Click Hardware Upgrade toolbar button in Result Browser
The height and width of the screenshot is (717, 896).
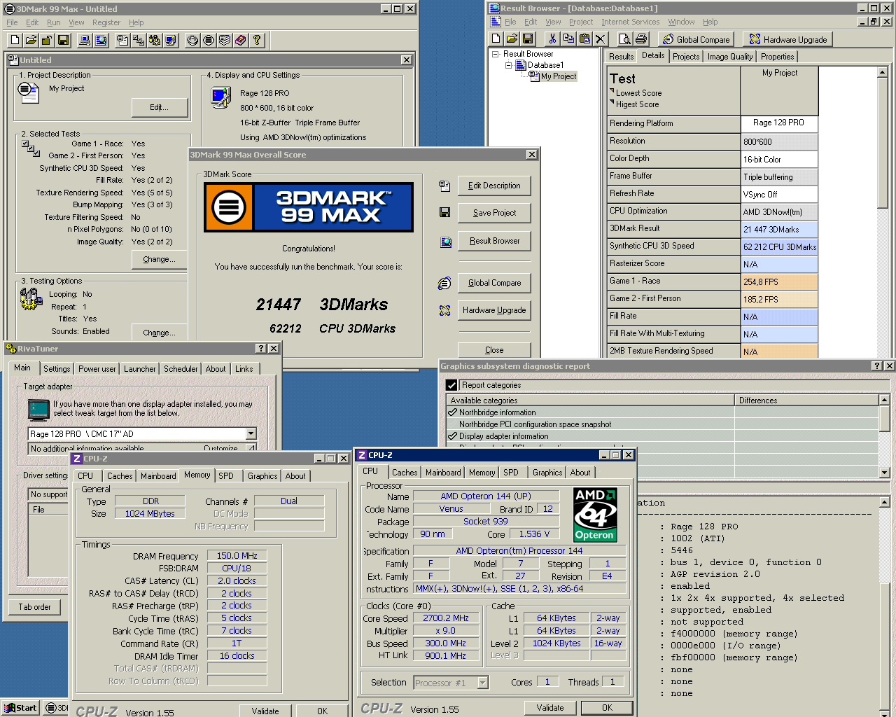(788, 39)
